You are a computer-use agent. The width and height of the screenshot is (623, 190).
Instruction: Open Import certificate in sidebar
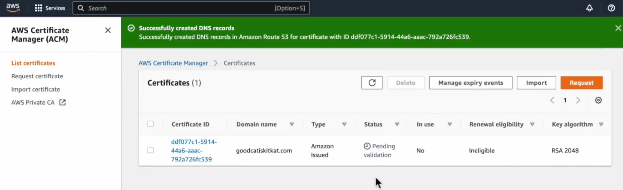[x=35, y=90]
